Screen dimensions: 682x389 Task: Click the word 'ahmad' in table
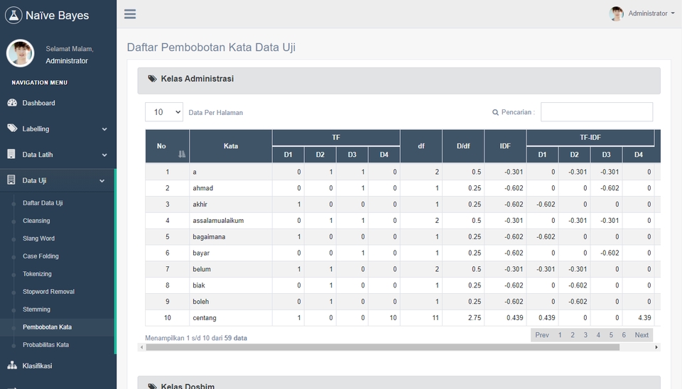pos(202,188)
